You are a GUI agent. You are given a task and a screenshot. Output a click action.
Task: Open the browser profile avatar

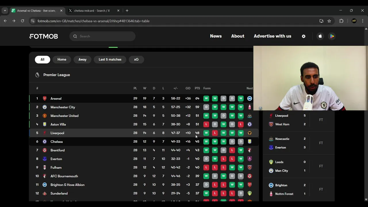tap(354, 21)
